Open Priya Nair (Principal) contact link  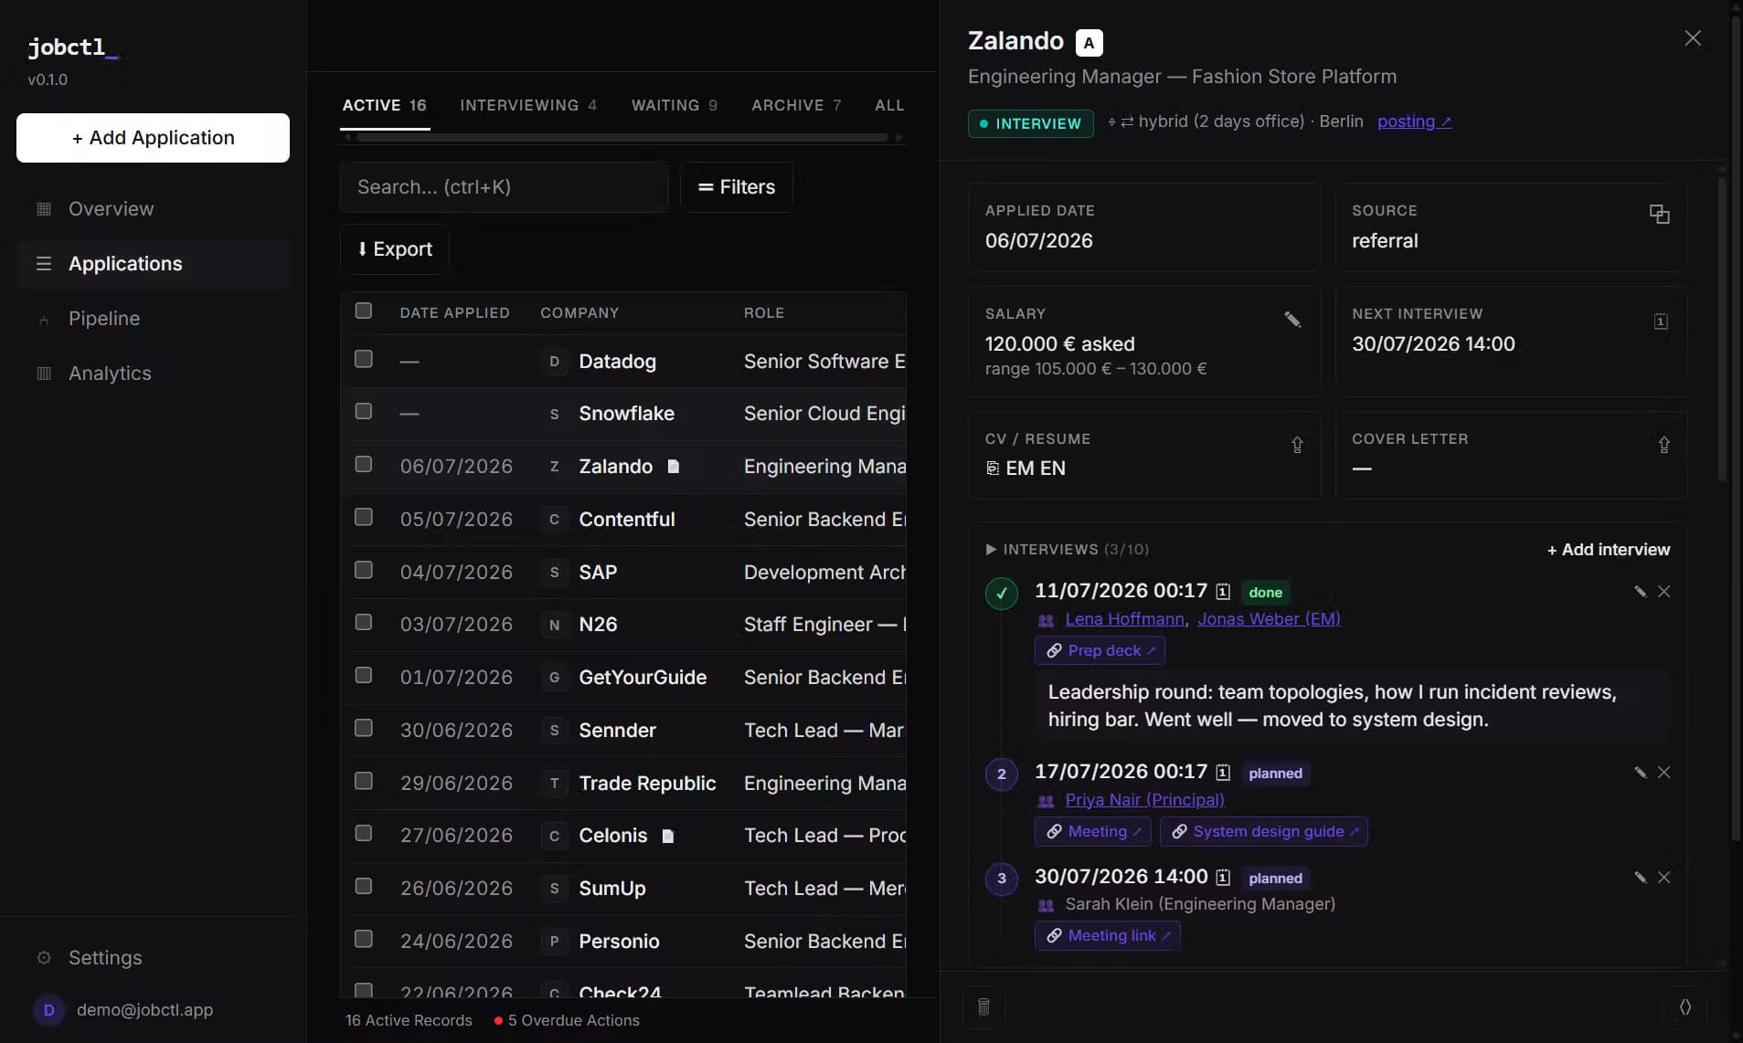(x=1144, y=800)
